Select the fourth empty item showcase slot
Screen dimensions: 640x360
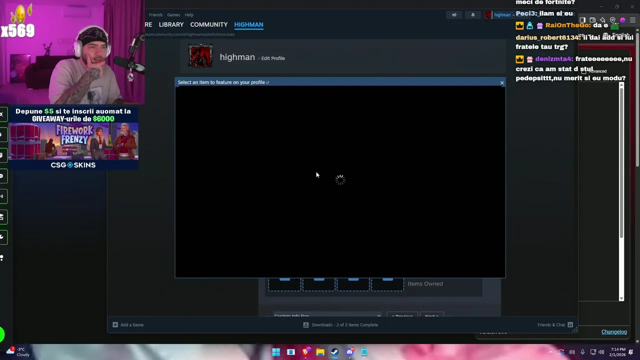point(387,284)
